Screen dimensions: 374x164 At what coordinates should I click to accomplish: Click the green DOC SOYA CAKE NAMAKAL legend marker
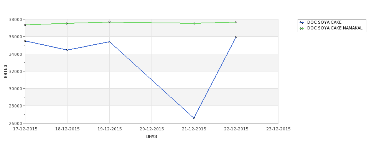(302, 28)
